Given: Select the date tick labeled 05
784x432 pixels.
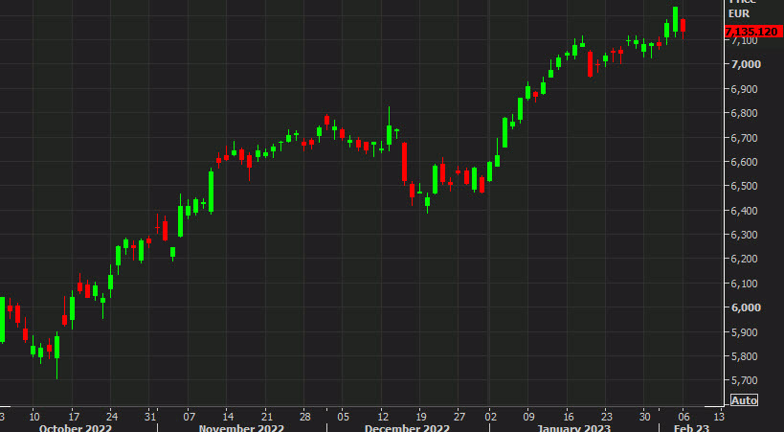Looking at the screenshot, I should [343, 417].
